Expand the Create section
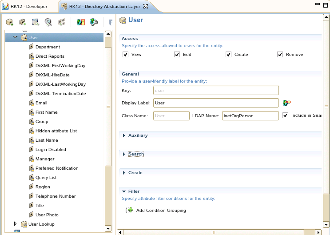 pos(124,173)
